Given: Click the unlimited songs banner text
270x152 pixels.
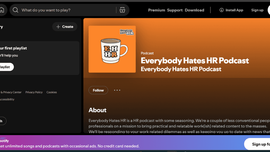Looking at the screenshot, I should 69,146.
